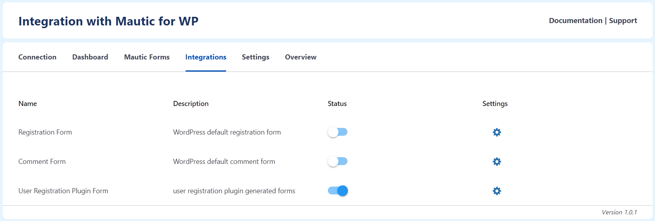Image resolution: width=655 pixels, height=221 pixels.
Task: Open settings gear for Registration Form
Action: (497, 132)
